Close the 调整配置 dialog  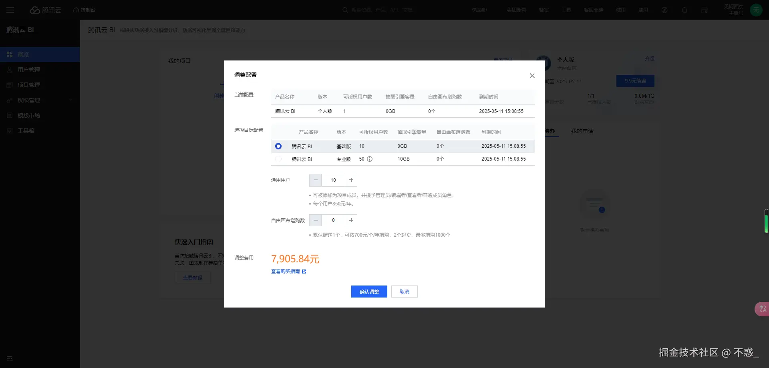coord(532,76)
